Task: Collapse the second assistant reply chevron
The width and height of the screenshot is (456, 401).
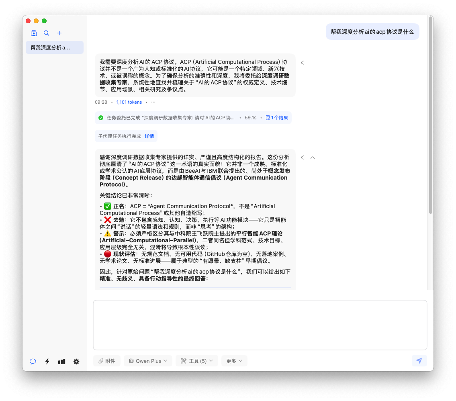Action: coord(313,158)
